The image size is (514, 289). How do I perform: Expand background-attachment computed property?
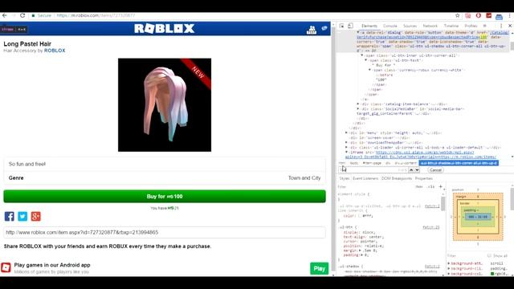coord(449,263)
